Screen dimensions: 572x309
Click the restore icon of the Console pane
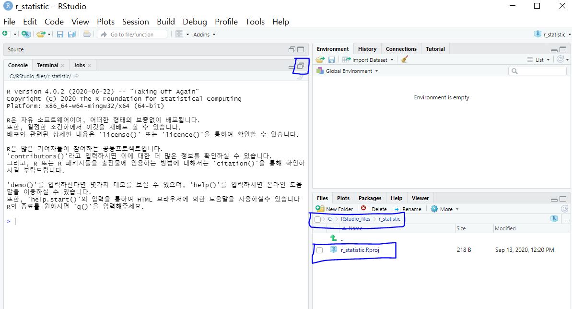(301, 66)
